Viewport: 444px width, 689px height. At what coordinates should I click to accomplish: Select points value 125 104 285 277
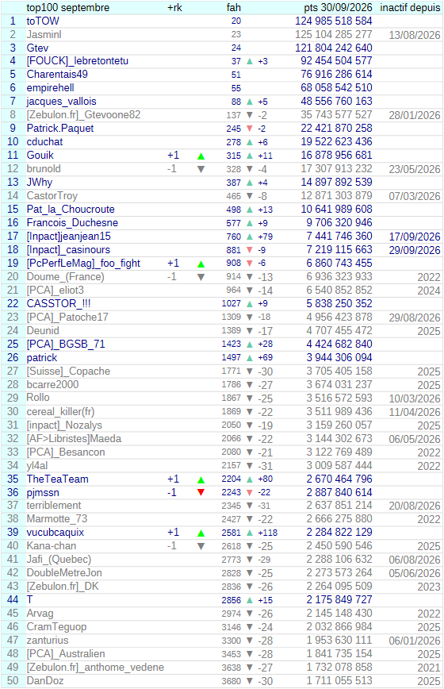point(334,34)
